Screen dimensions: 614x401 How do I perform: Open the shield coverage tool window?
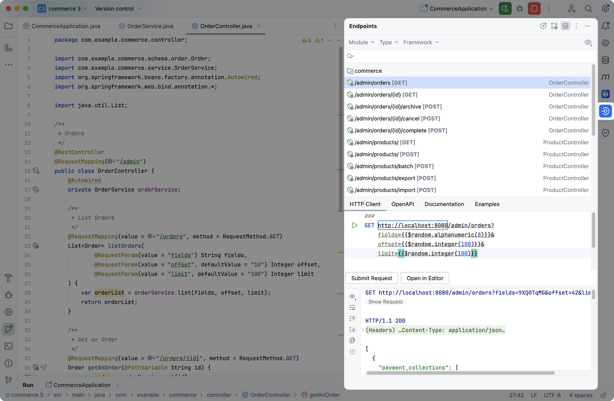coord(605,133)
